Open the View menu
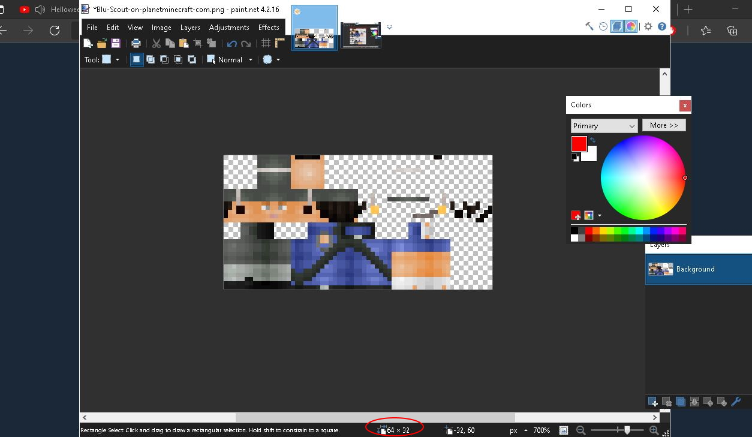752x437 pixels. 135,27
